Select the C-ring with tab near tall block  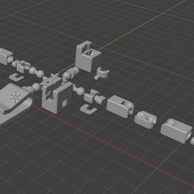click(x=102, y=73)
